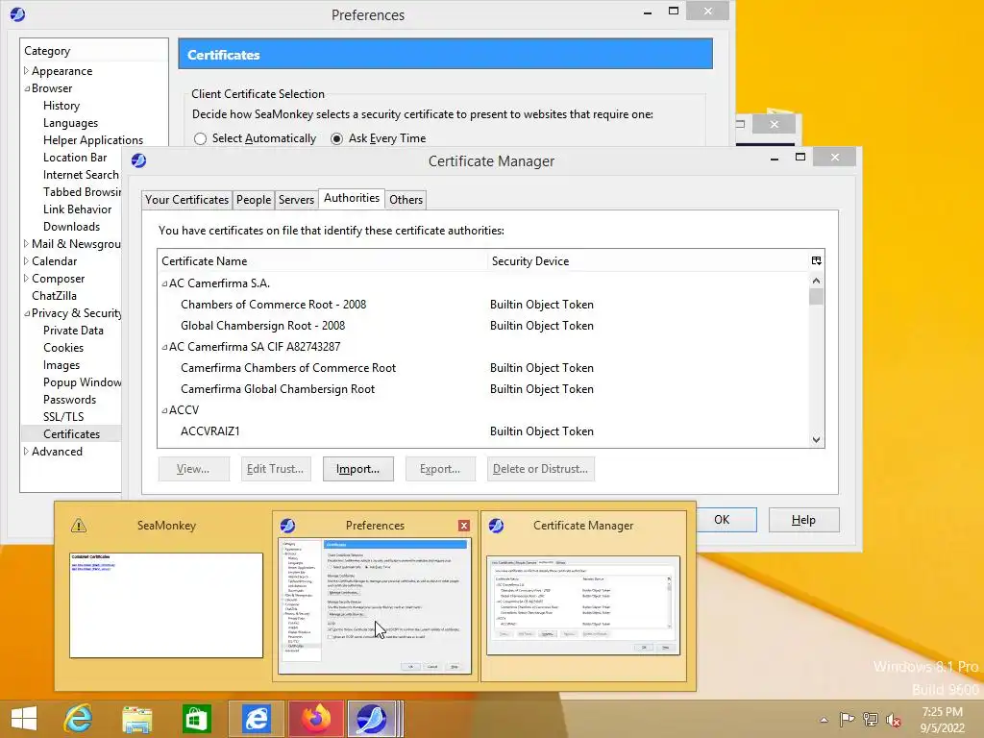Click the SeaMonkey taskbar icon
The height and width of the screenshot is (738, 984).
pos(372,719)
